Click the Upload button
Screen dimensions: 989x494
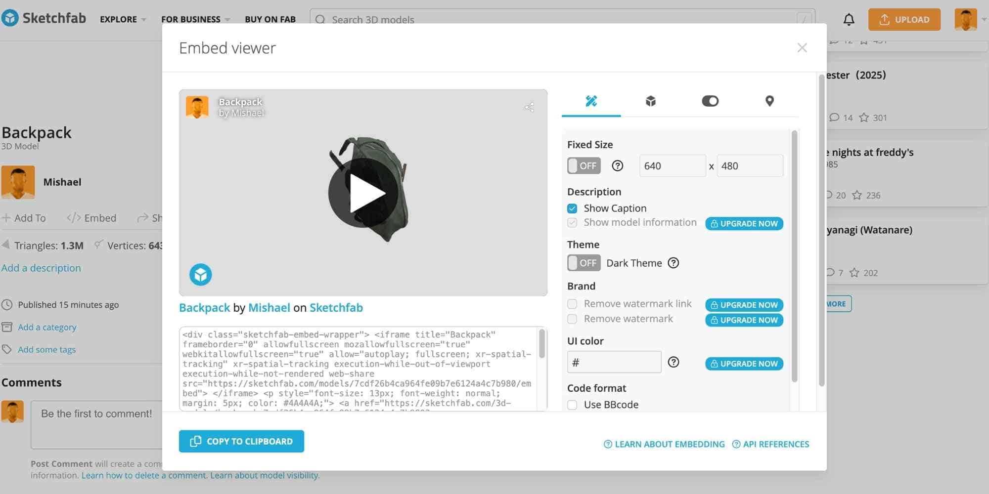904,19
